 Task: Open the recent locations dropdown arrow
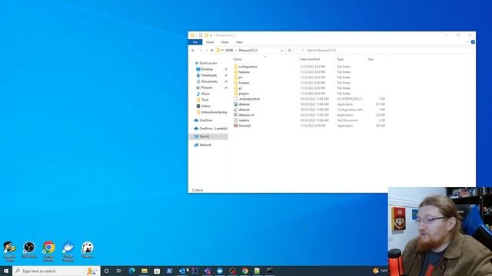tap(207, 51)
